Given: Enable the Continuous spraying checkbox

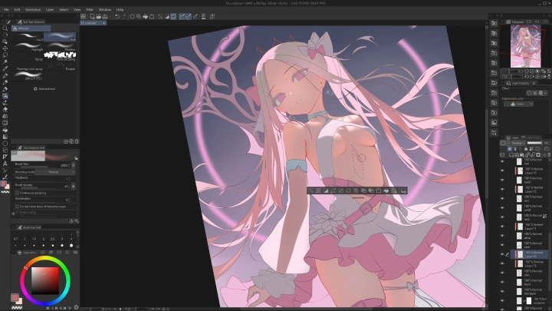Looking at the screenshot, I should 17,193.
